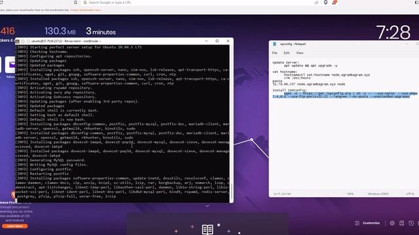The width and height of the screenshot is (419, 235).
Task: Click the 'Configuring postfix.' terminal line
Action: (x=44, y=169)
